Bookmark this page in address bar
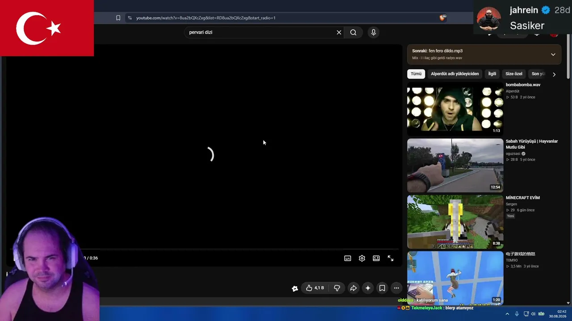Screen dimensions: 572x321 pos(118,18)
